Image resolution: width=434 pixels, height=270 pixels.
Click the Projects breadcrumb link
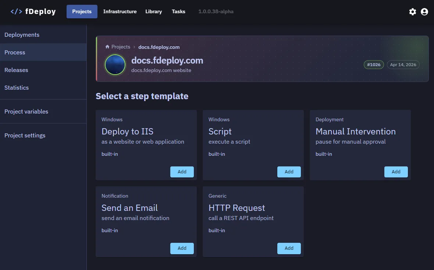pos(121,47)
